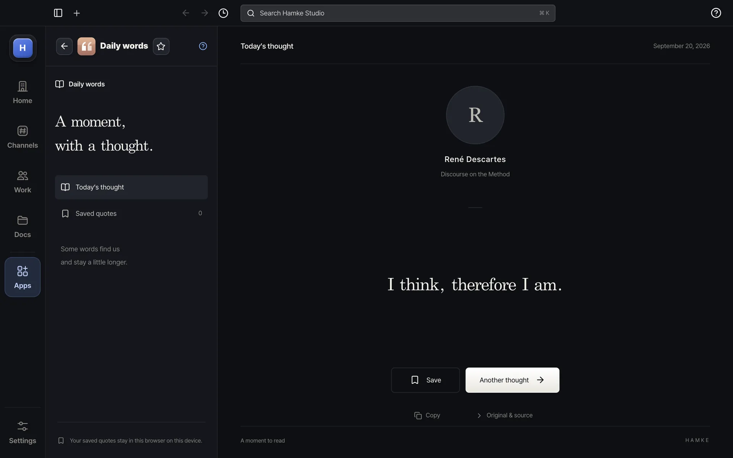733x458 pixels.
Task: Click the back arrow beside Daily words
Action: (64, 46)
